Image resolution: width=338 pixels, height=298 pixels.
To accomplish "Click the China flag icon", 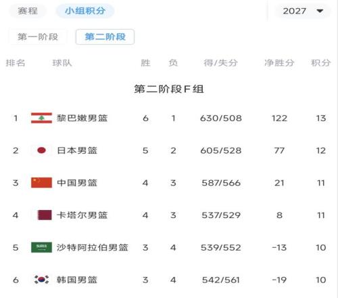I will pos(41,183).
